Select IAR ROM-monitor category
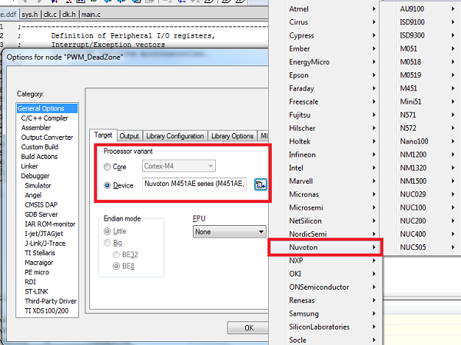The height and width of the screenshot is (345, 461). (50, 224)
